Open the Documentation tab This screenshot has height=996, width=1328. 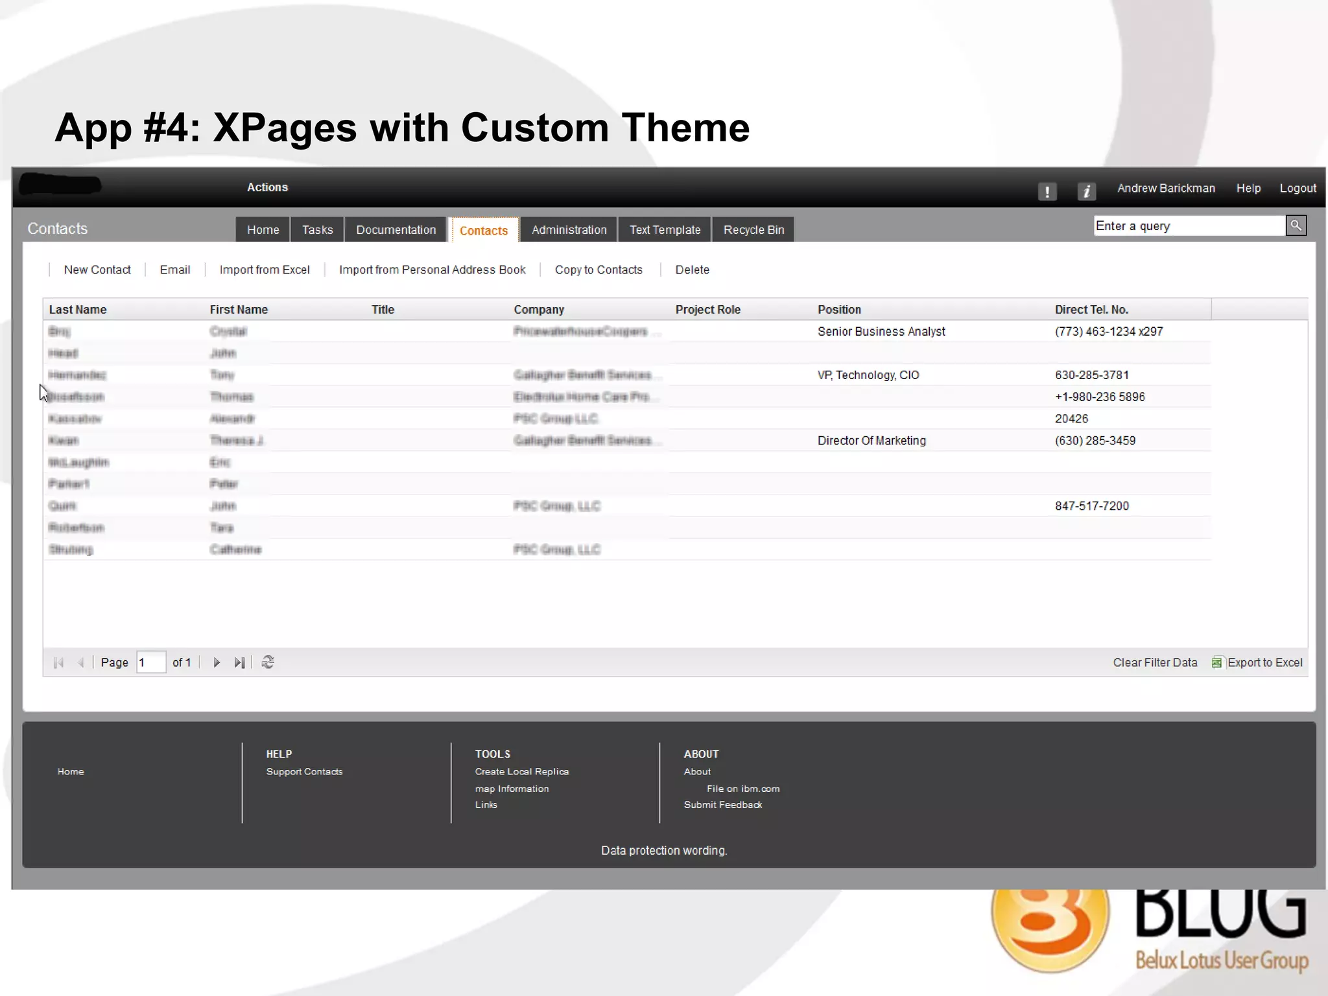click(396, 230)
